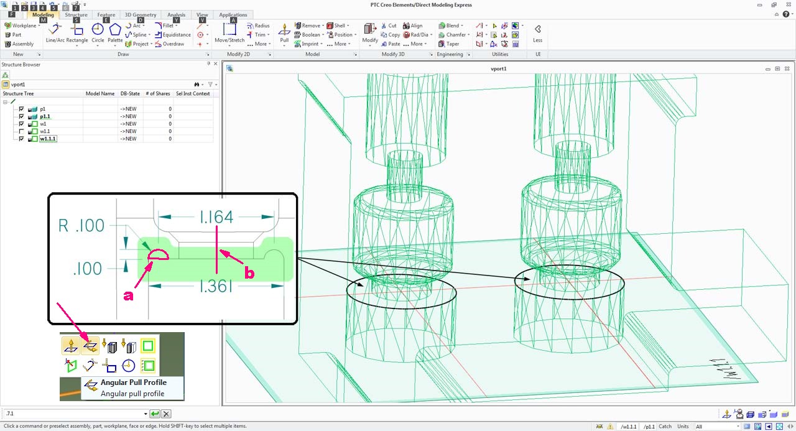Click the Equidistance tool
Image resolution: width=796 pixels, height=431 pixels.
pyautogui.click(x=172, y=35)
